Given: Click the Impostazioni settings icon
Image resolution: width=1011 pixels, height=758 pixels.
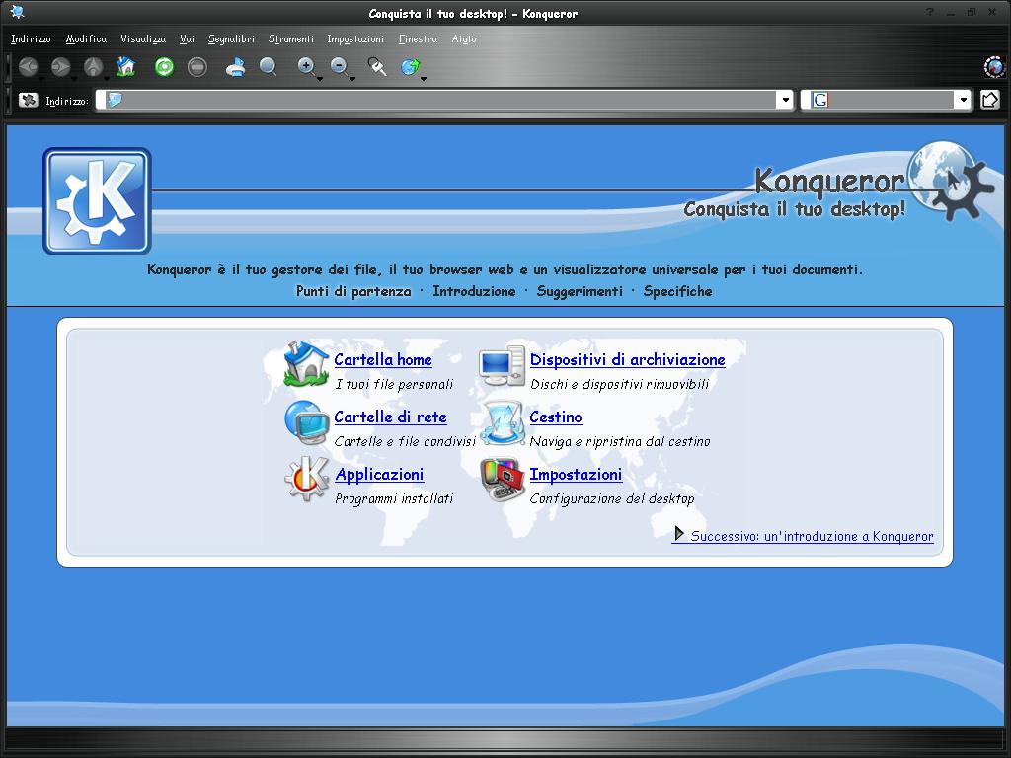Looking at the screenshot, I should (503, 480).
